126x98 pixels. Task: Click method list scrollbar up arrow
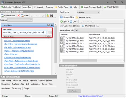[x=56, y=24]
